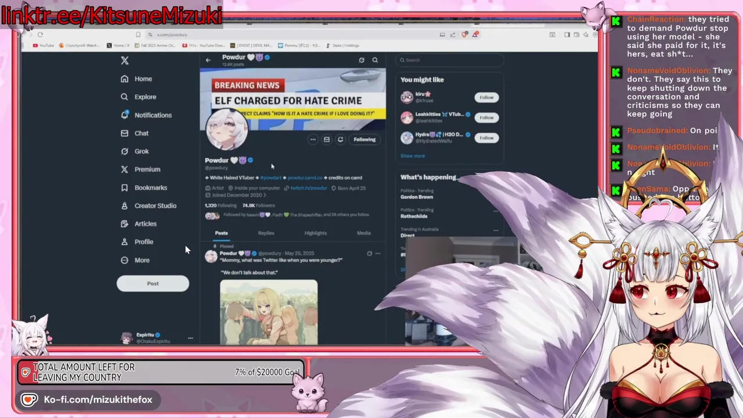Click the #powdart hashtag
743x418 pixels.
pos(270,178)
